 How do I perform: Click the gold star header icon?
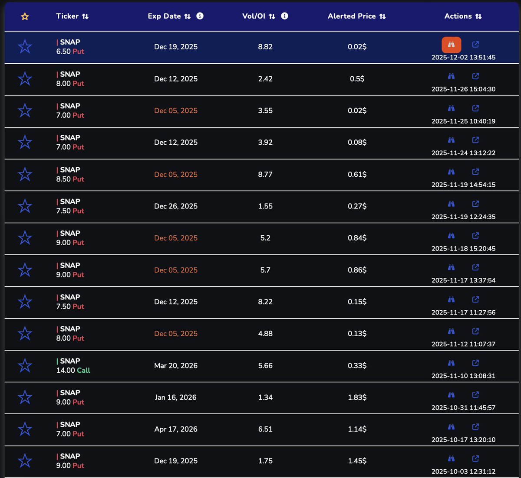[x=25, y=16]
